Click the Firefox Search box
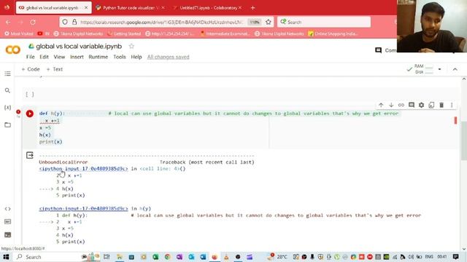Screen dimensions: 467x262 324,22
